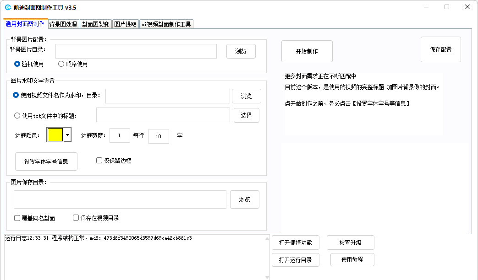Screen dimensions: 478x280
Task: Click the log panel scroll up arrow
Action: (267, 239)
